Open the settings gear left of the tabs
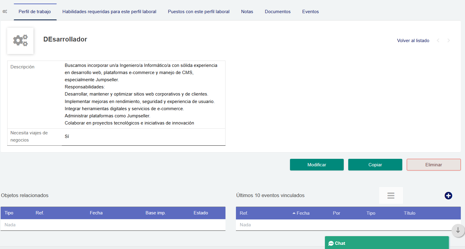Image resolution: width=465 pixels, height=249 pixels. pos(4,11)
